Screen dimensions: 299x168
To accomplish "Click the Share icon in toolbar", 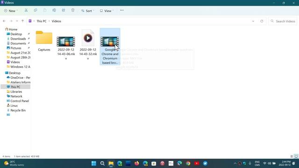I will (x=64, y=10).
